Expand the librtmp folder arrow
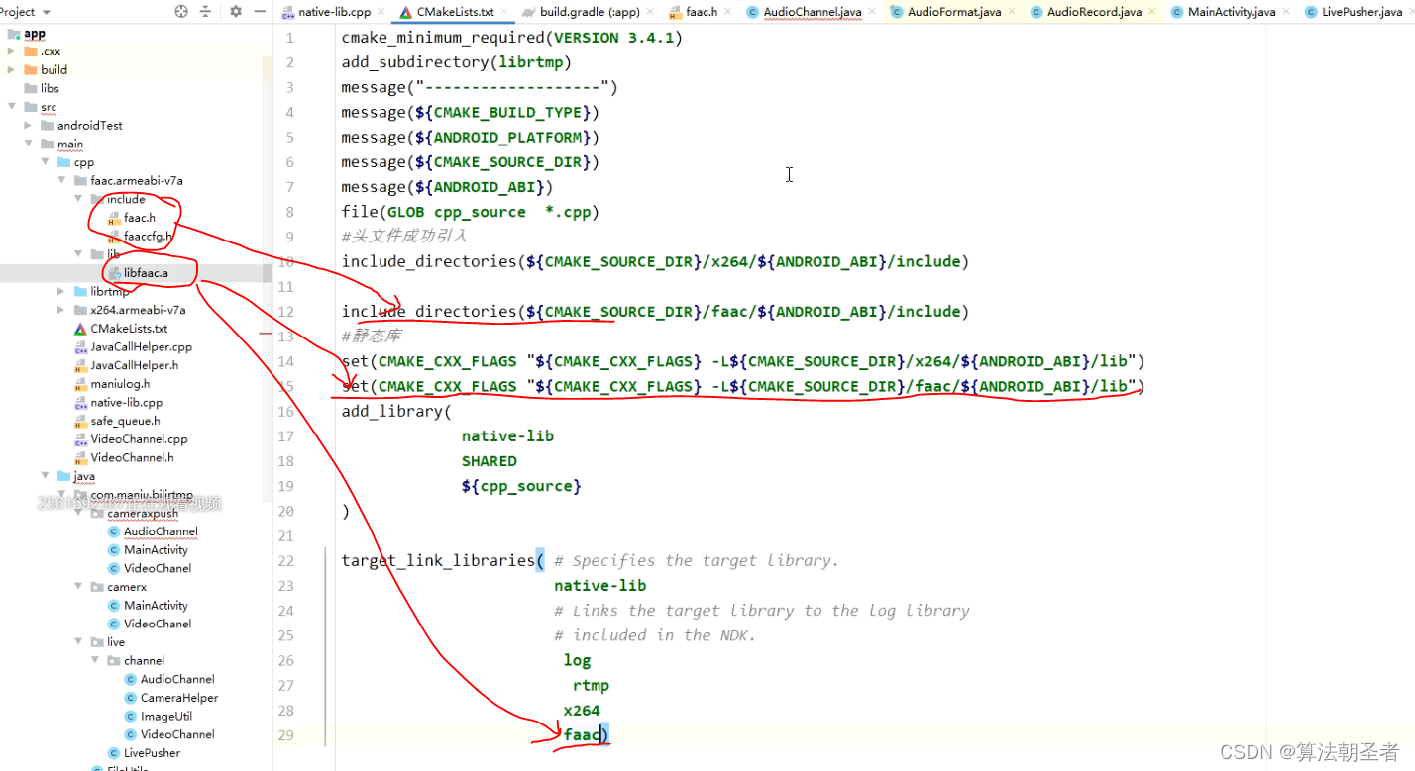1415x771 pixels. pyautogui.click(x=61, y=291)
